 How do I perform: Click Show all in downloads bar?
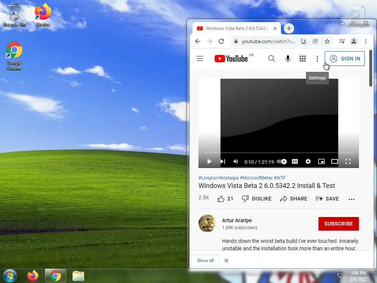pyautogui.click(x=205, y=261)
